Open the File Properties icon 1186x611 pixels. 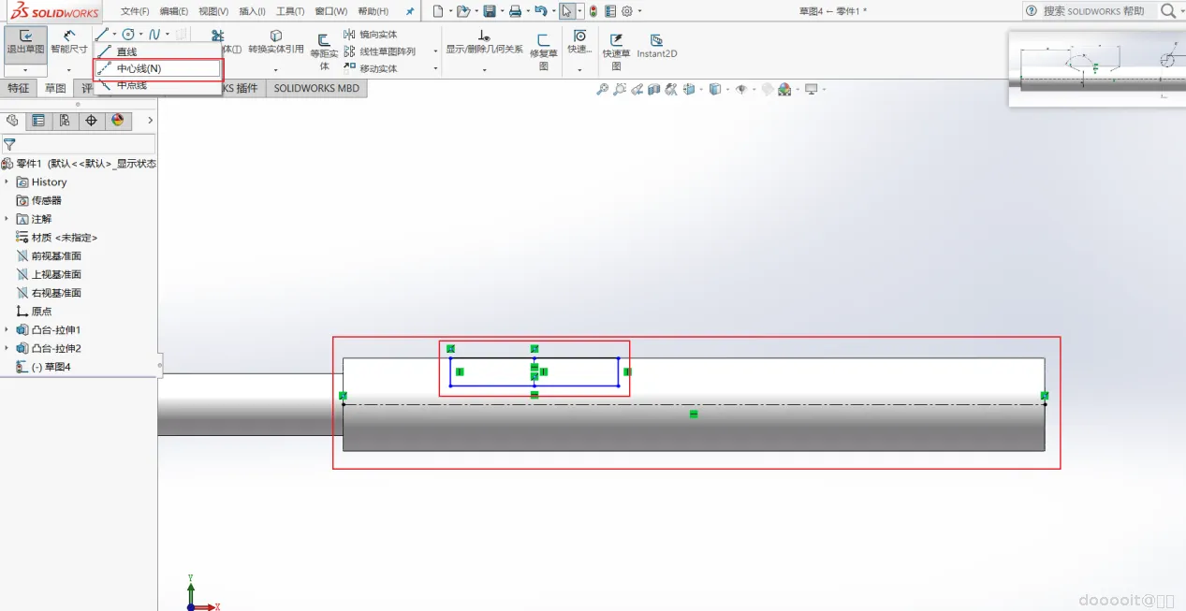[610, 11]
